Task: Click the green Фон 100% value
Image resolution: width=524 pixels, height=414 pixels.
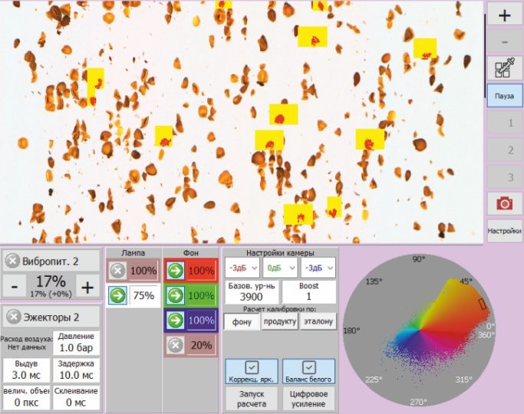Action: point(202,295)
